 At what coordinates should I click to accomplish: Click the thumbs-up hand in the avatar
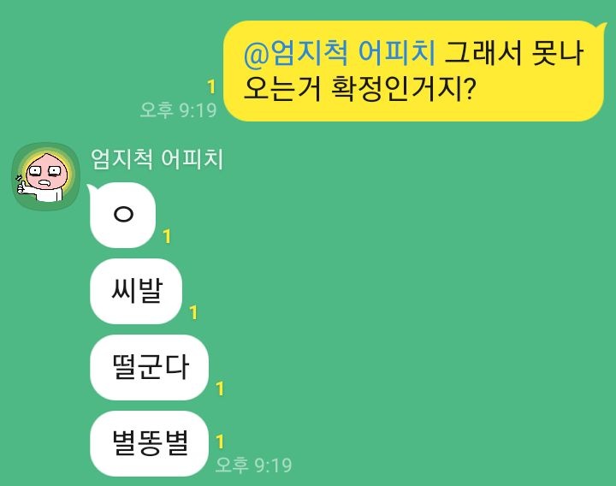21,186
